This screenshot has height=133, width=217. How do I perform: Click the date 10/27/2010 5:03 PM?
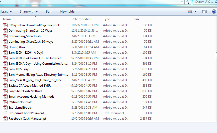85,25
